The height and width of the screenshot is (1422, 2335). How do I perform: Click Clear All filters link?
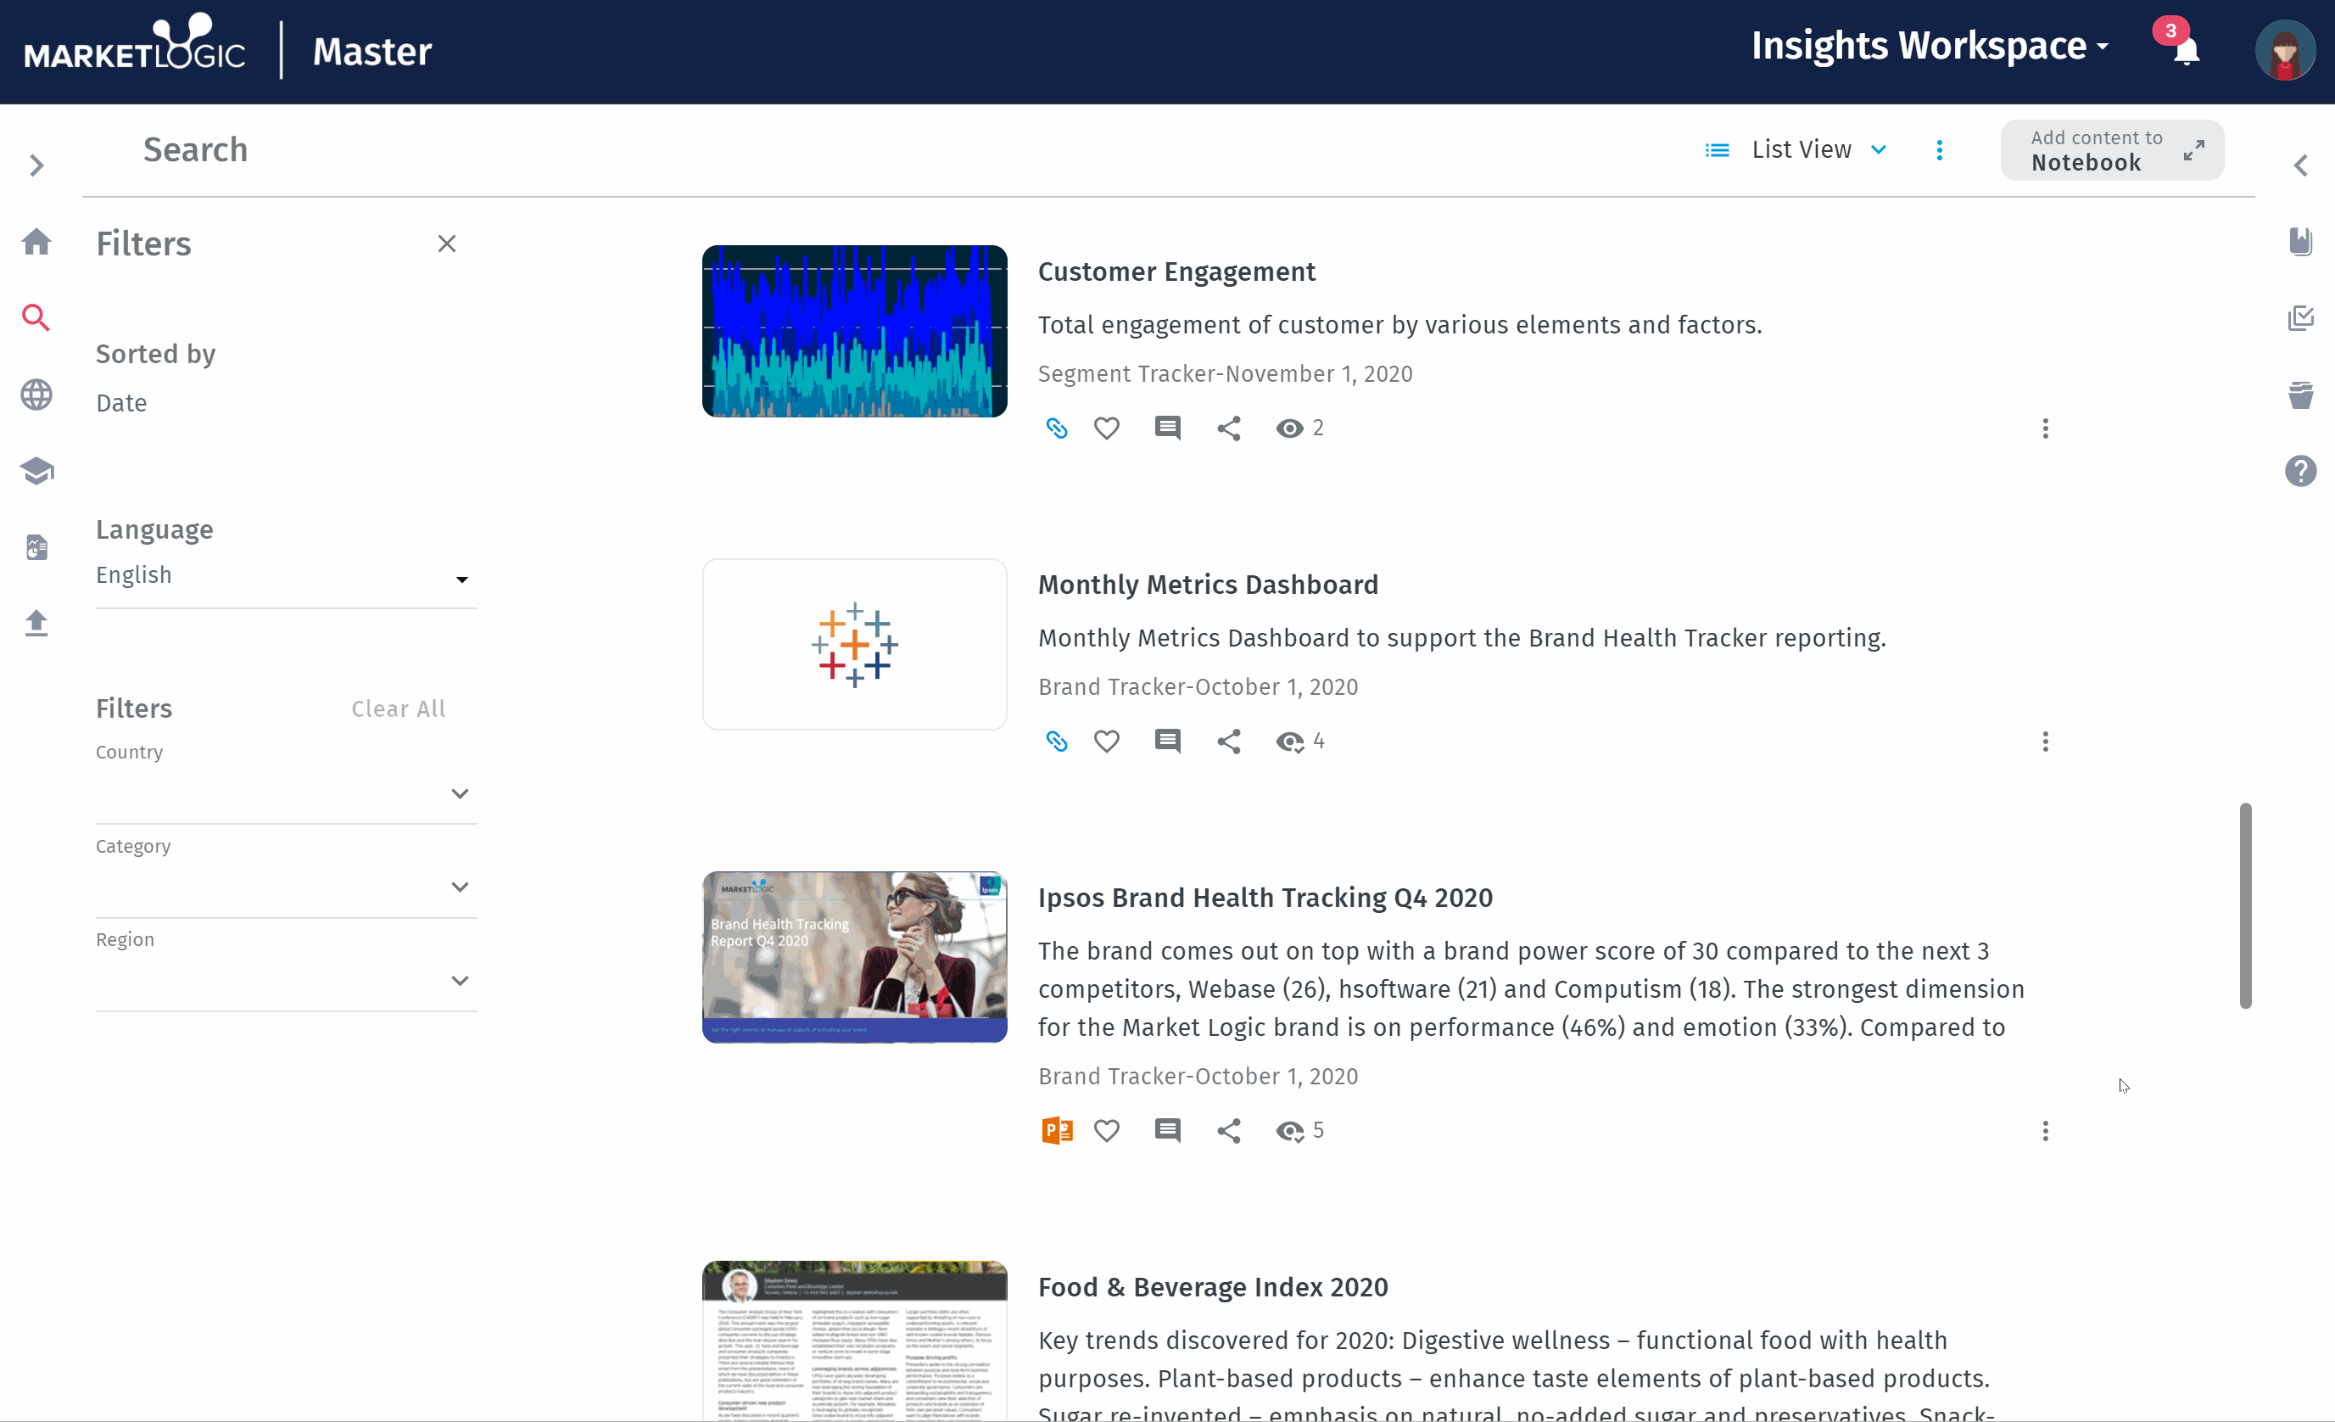pyautogui.click(x=397, y=708)
